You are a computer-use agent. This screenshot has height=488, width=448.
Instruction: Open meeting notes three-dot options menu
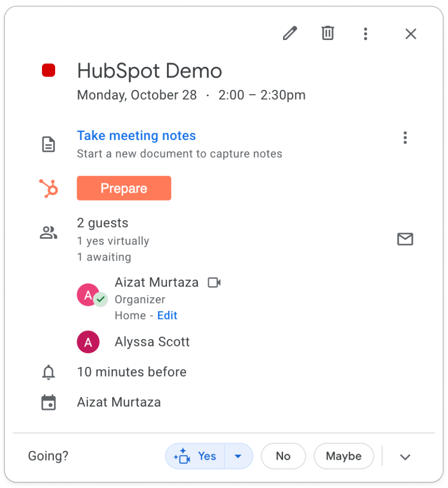[405, 138]
